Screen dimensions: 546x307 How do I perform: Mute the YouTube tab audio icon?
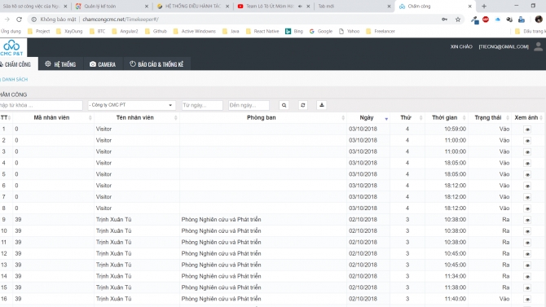pos(300,7)
